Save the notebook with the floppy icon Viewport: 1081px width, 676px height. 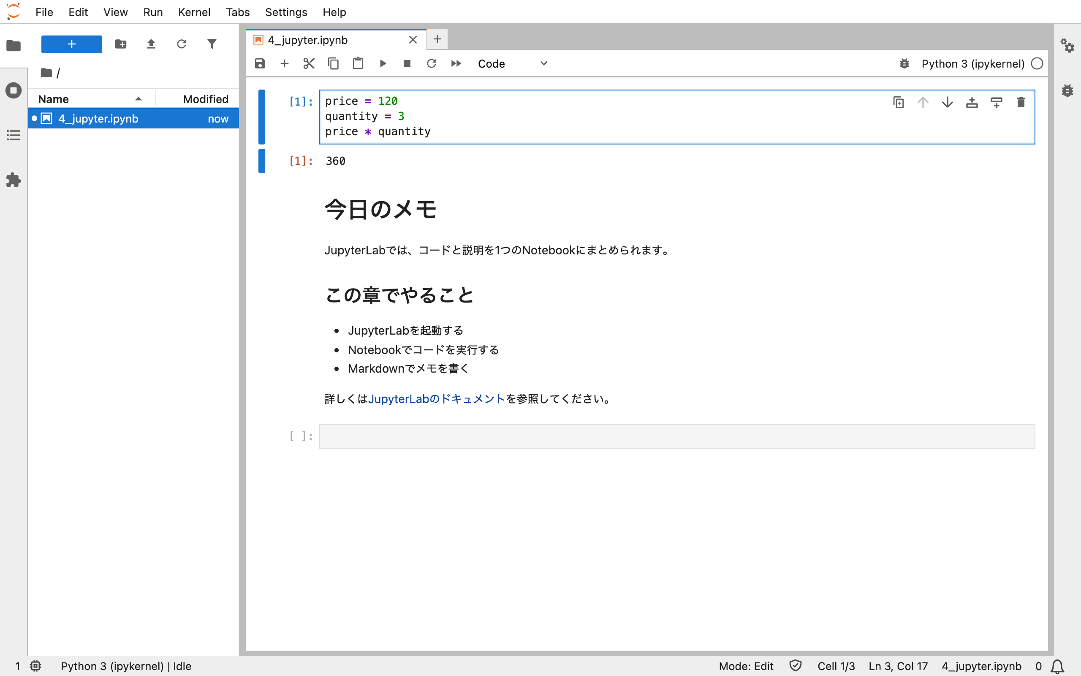[x=260, y=63]
